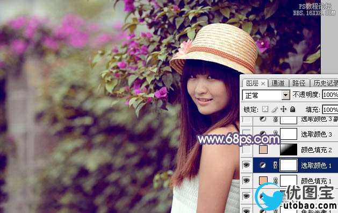Select the 选取颜色 3 layer name
Image resolution: width=338 pixels, height=213 pixels.
coord(316,134)
